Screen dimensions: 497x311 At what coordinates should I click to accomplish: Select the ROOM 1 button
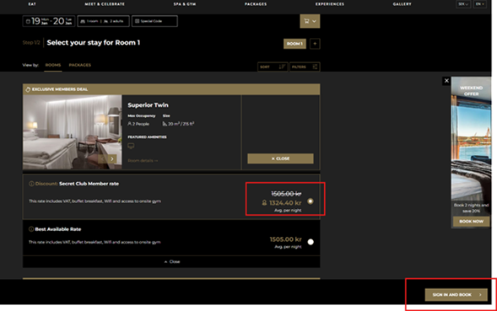294,44
